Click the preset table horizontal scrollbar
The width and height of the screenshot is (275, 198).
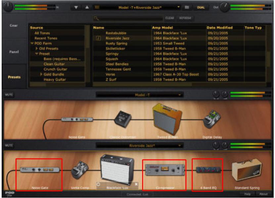pyautogui.click(x=142, y=84)
